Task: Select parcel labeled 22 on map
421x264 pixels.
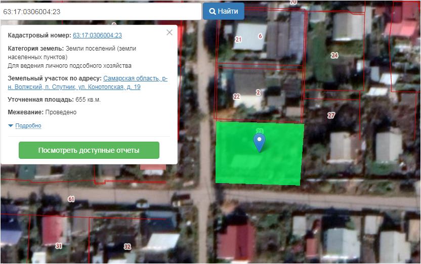Action: point(236,97)
